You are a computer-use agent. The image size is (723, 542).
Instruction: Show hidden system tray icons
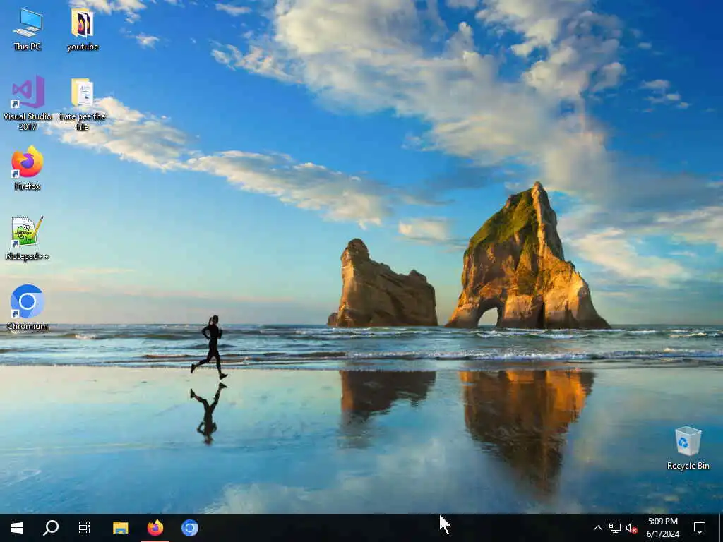[597, 528]
